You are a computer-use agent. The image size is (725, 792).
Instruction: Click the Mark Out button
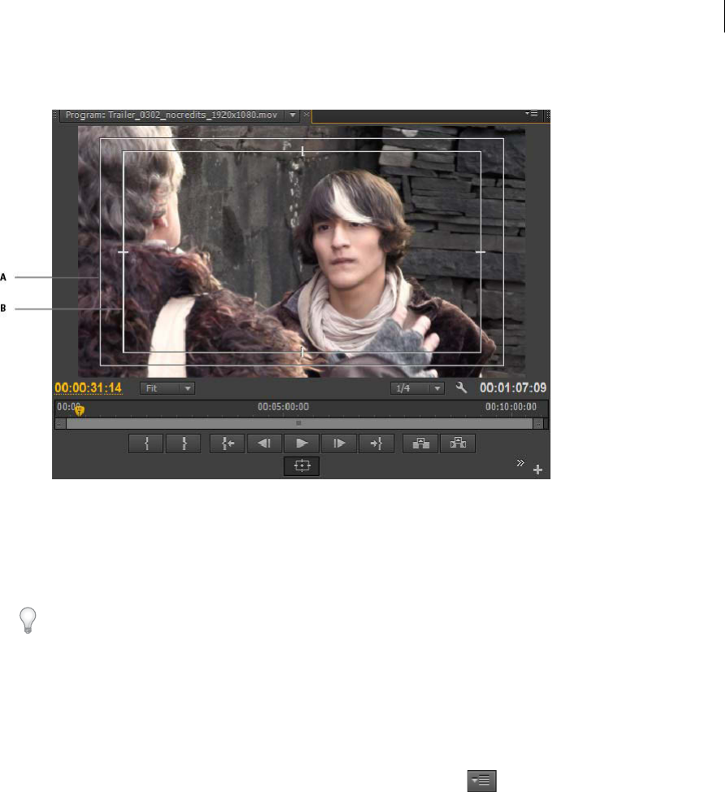(x=183, y=444)
